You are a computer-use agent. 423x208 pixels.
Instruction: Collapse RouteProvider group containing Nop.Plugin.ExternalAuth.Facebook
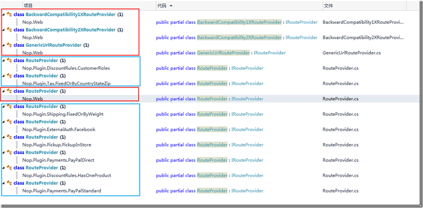pyautogui.click(x=4, y=121)
